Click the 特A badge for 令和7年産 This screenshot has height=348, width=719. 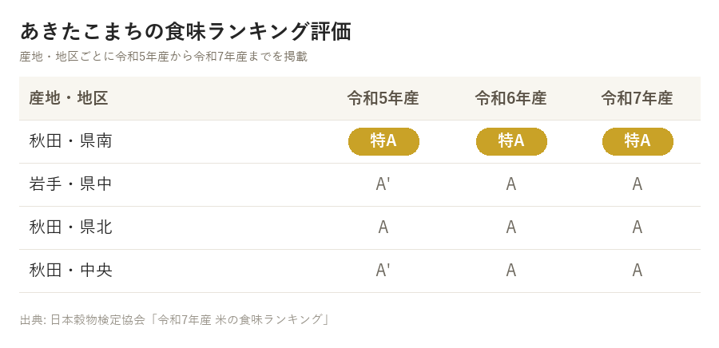pos(638,141)
